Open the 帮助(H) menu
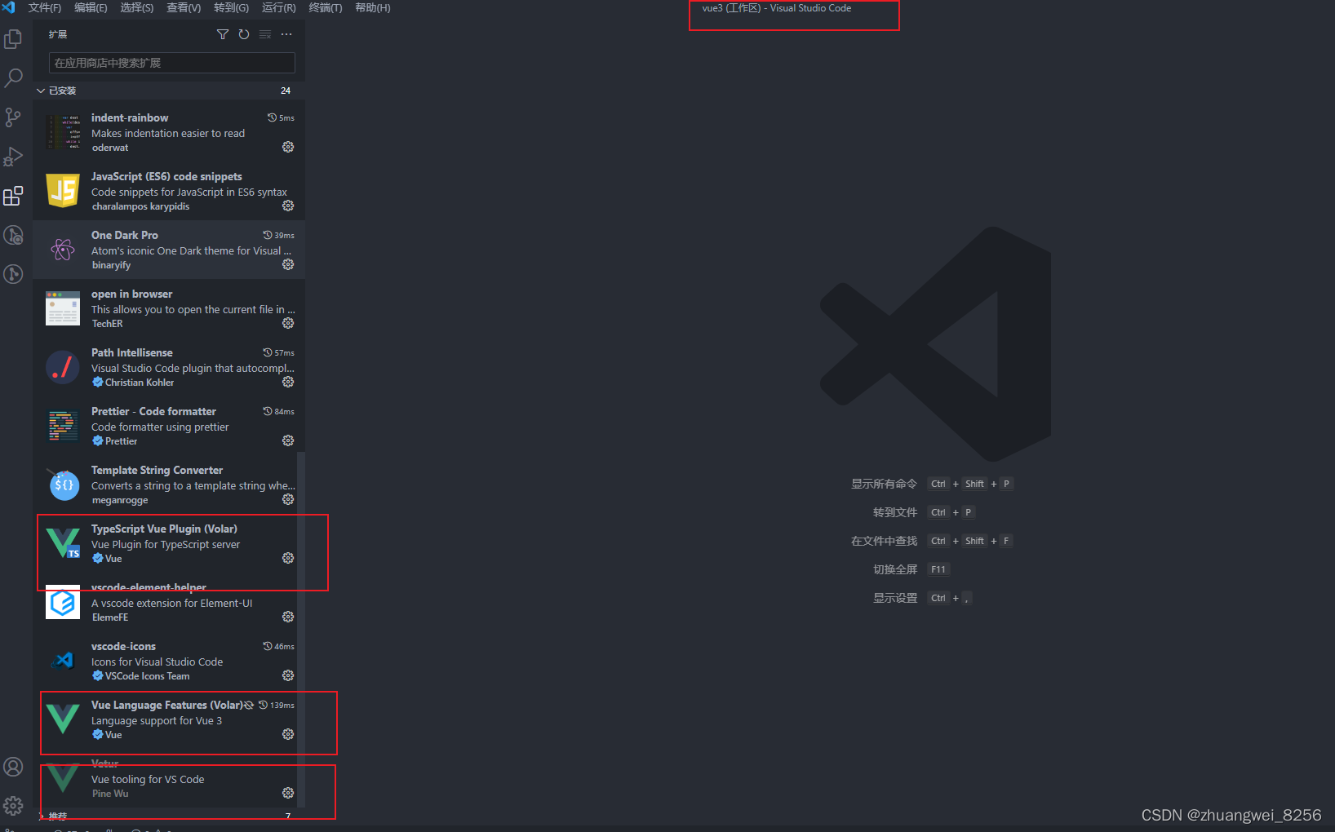The image size is (1335, 832). (372, 7)
